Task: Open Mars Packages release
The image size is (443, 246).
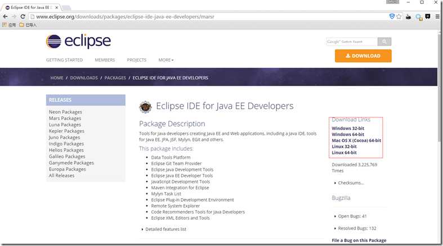Action: [65, 119]
